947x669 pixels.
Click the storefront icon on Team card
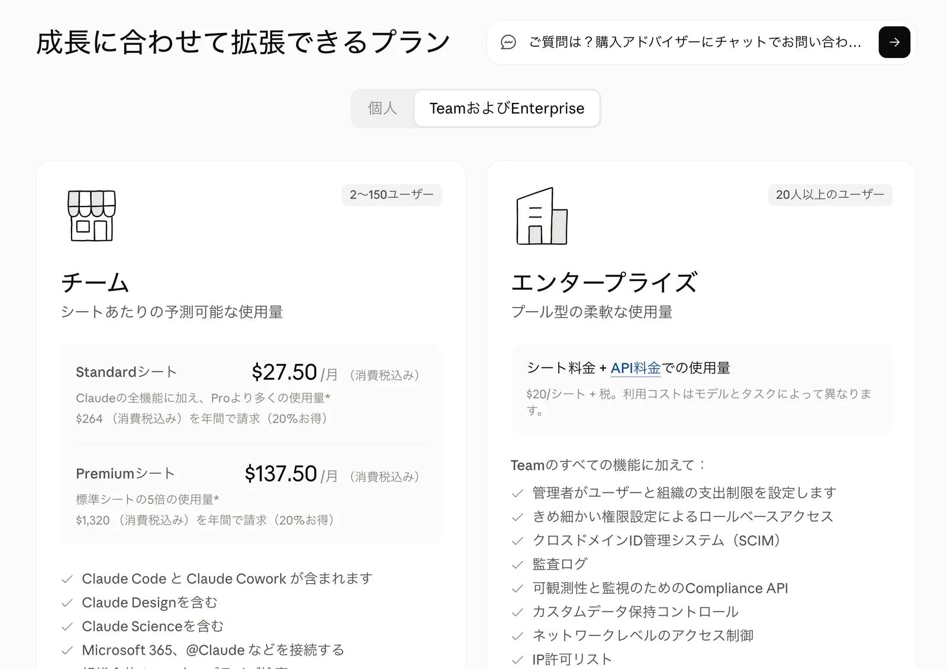pos(92,215)
